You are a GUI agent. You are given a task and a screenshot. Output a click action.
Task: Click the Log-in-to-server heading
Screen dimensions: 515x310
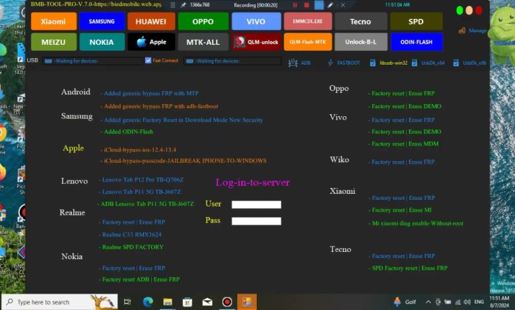tap(253, 183)
